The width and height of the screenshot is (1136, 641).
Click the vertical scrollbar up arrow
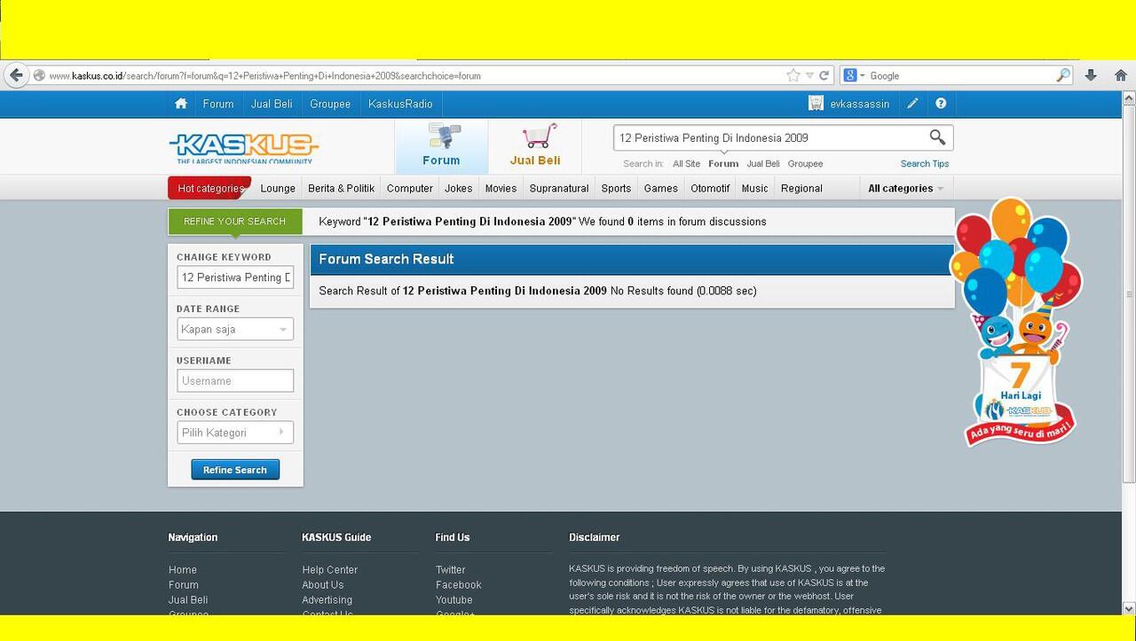(1129, 97)
